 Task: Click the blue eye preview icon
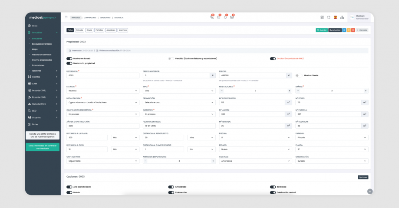tap(344, 30)
